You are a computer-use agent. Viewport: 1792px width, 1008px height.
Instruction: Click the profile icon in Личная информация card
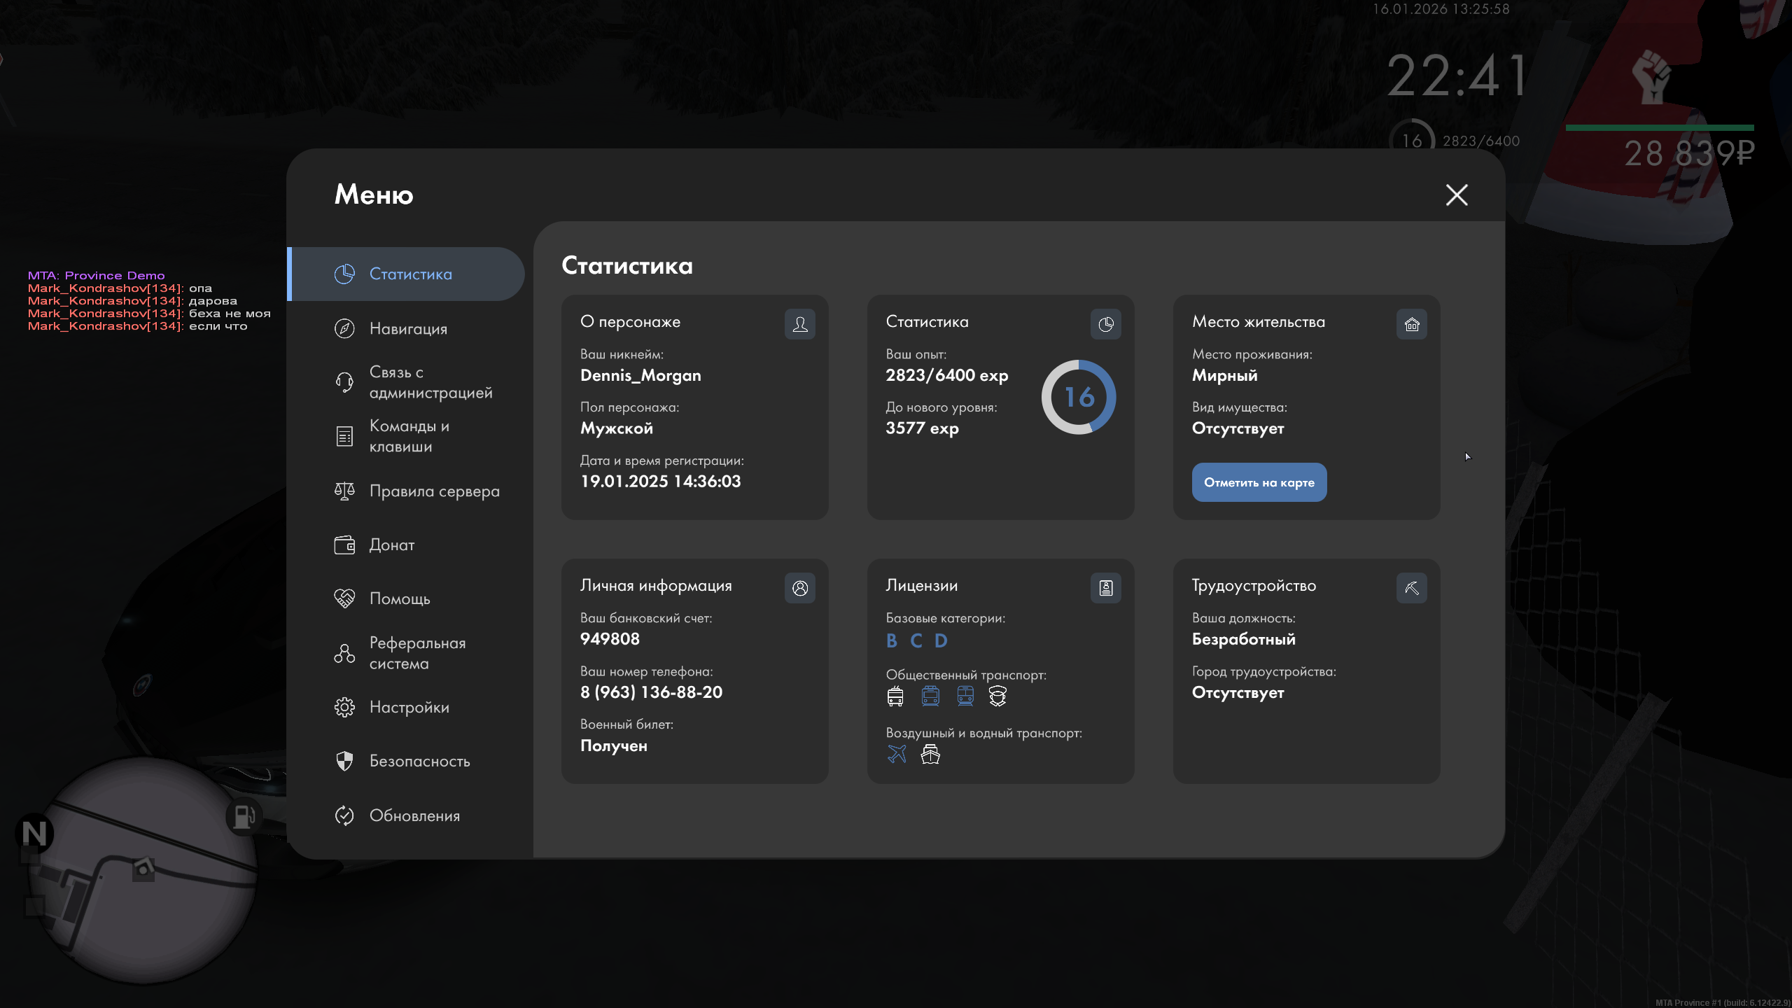pos(799,588)
